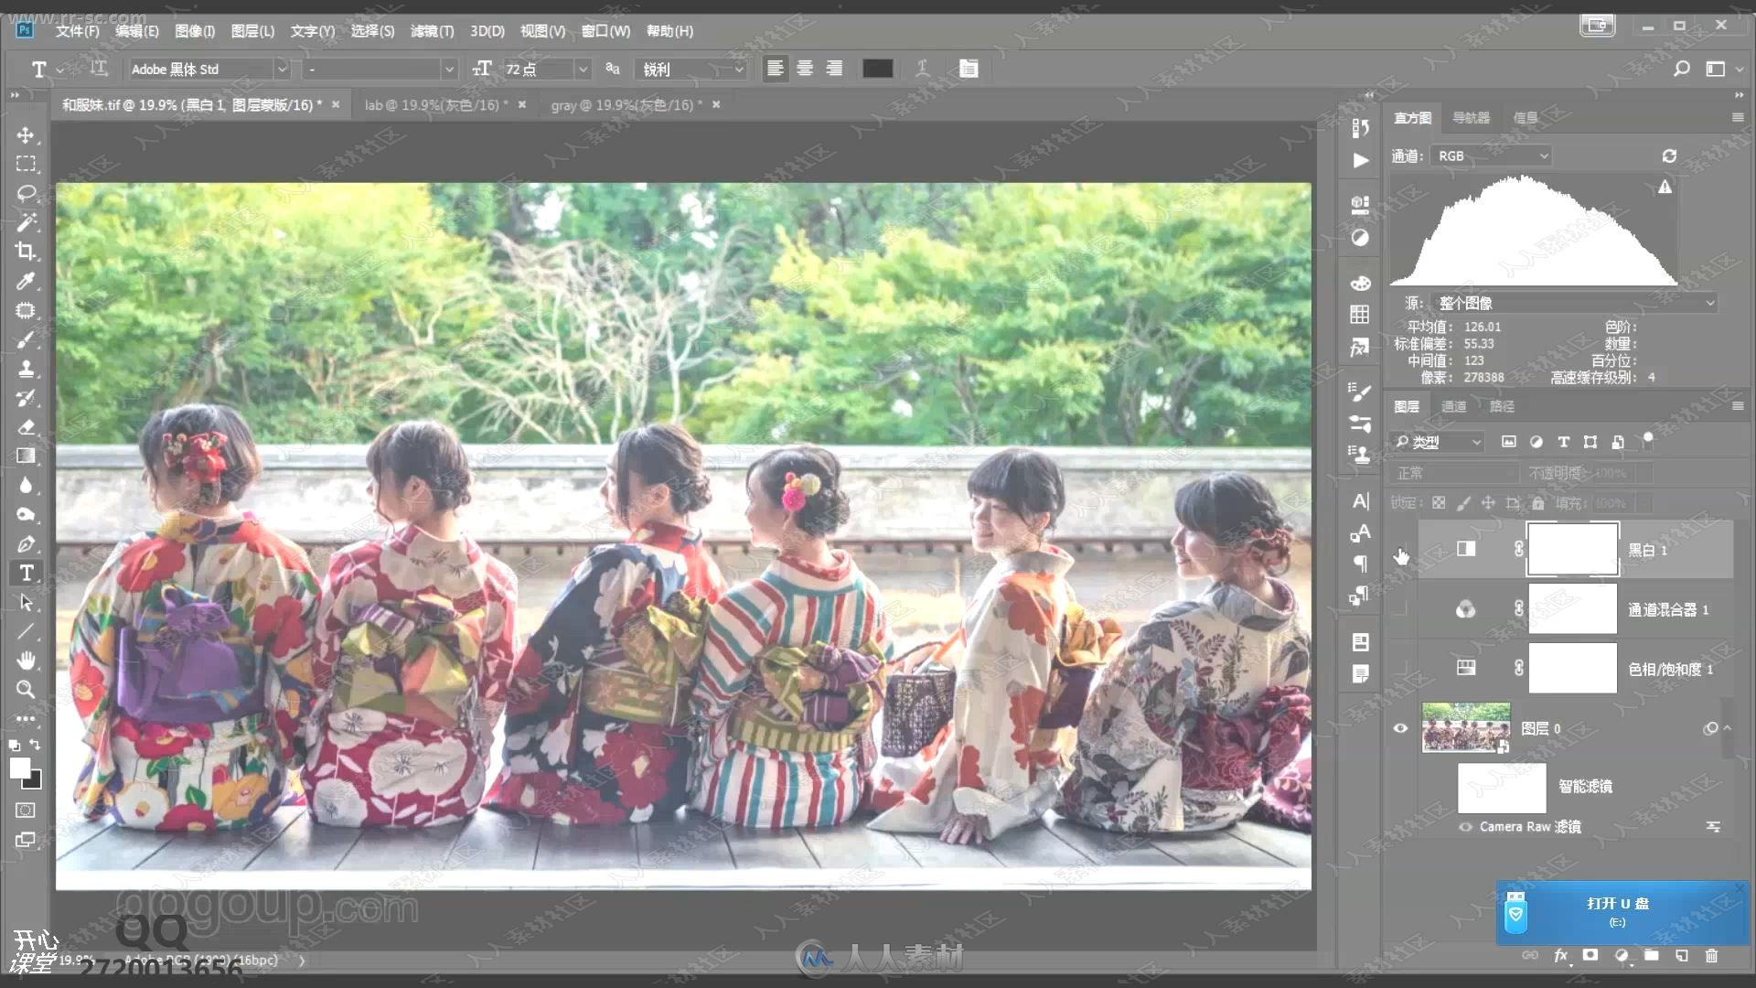Open the 图像(I) menu
The image size is (1756, 988).
click(x=194, y=31)
